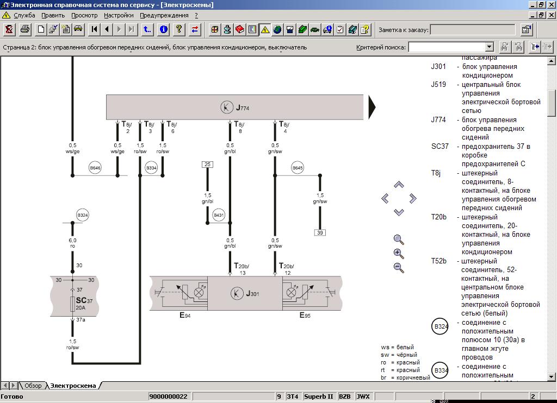Pan the diagram right with the arrow
Viewport: 557px width, 403px height.
coord(413,198)
